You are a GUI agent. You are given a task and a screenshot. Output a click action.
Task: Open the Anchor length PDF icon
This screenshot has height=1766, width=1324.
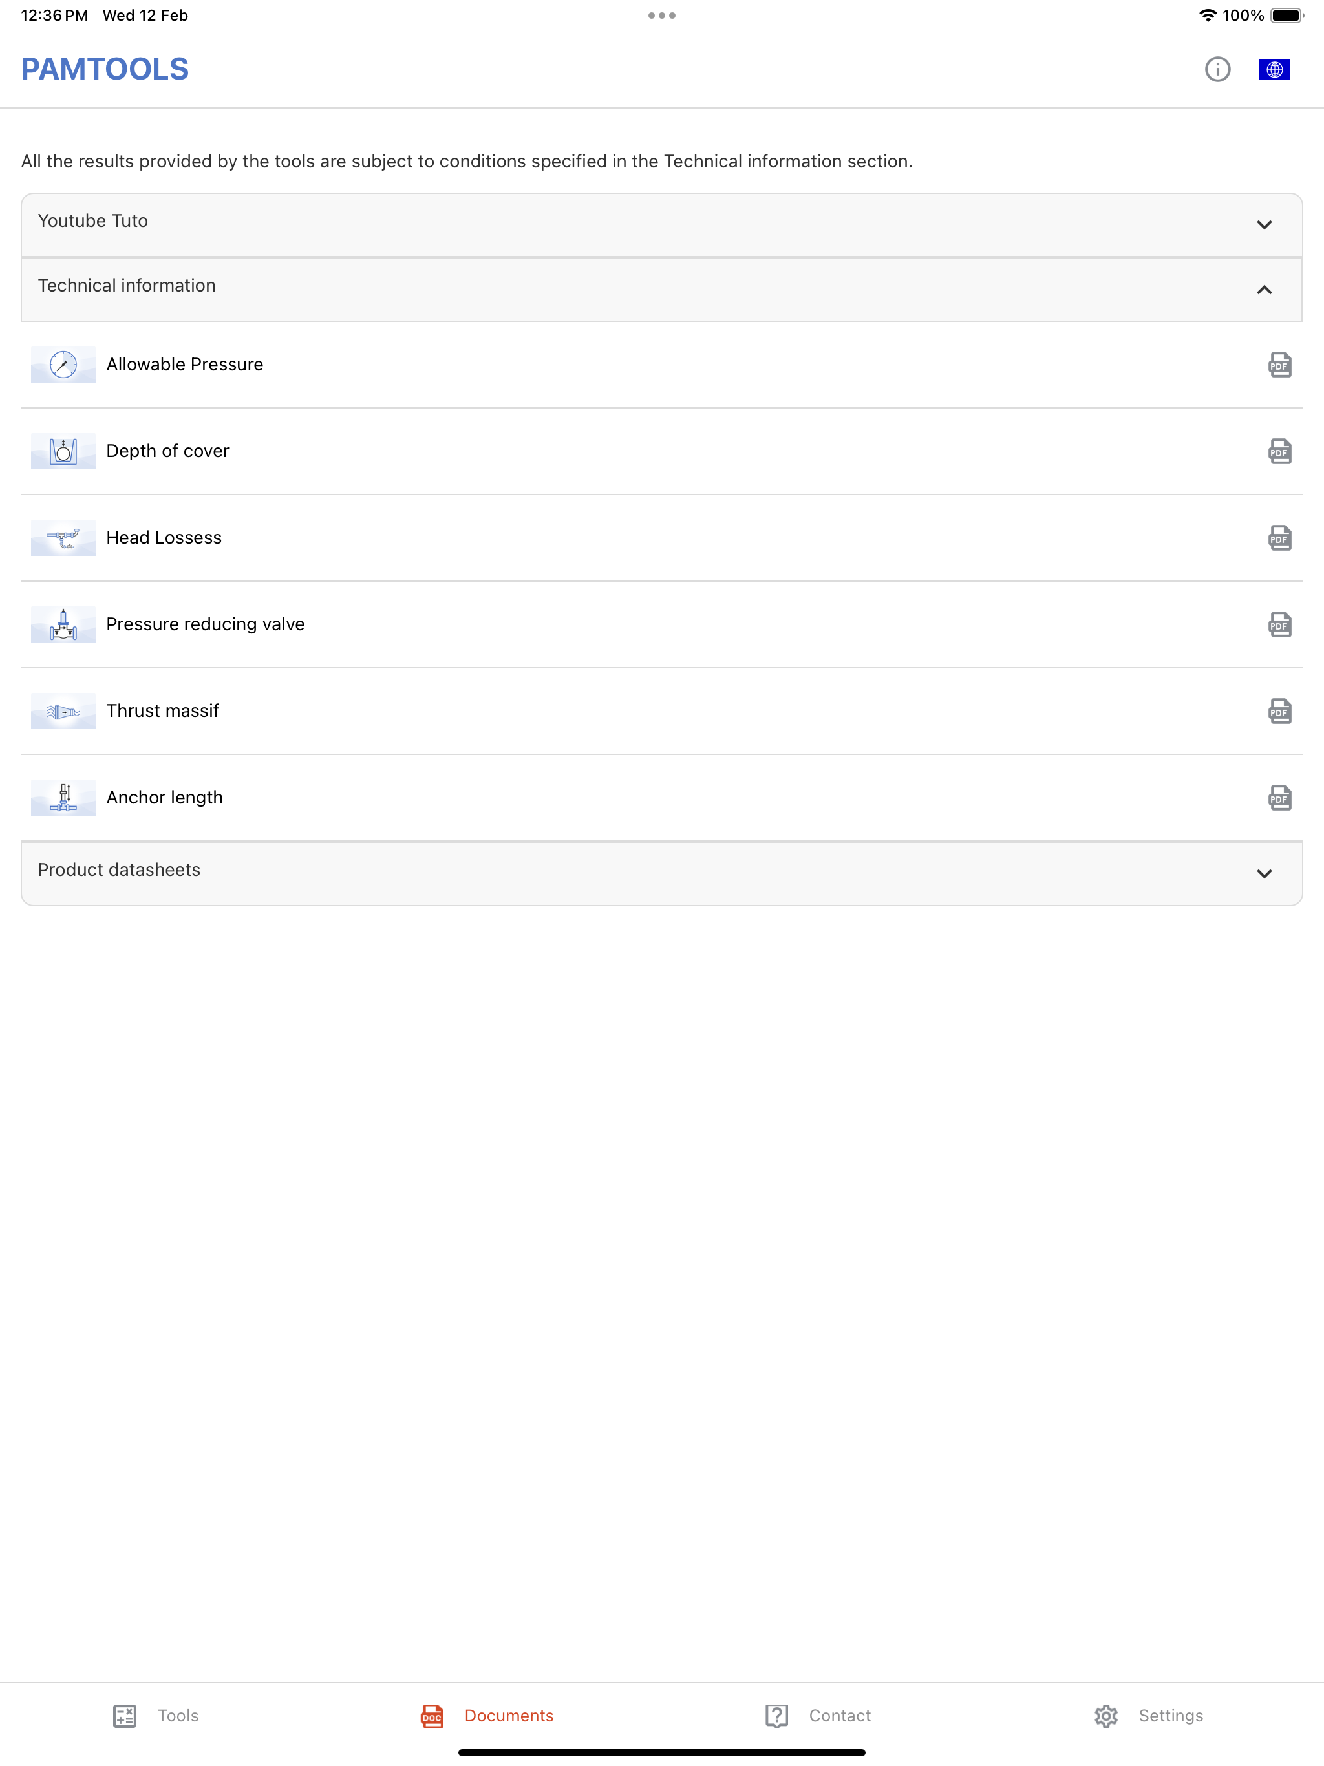coord(1279,798)
